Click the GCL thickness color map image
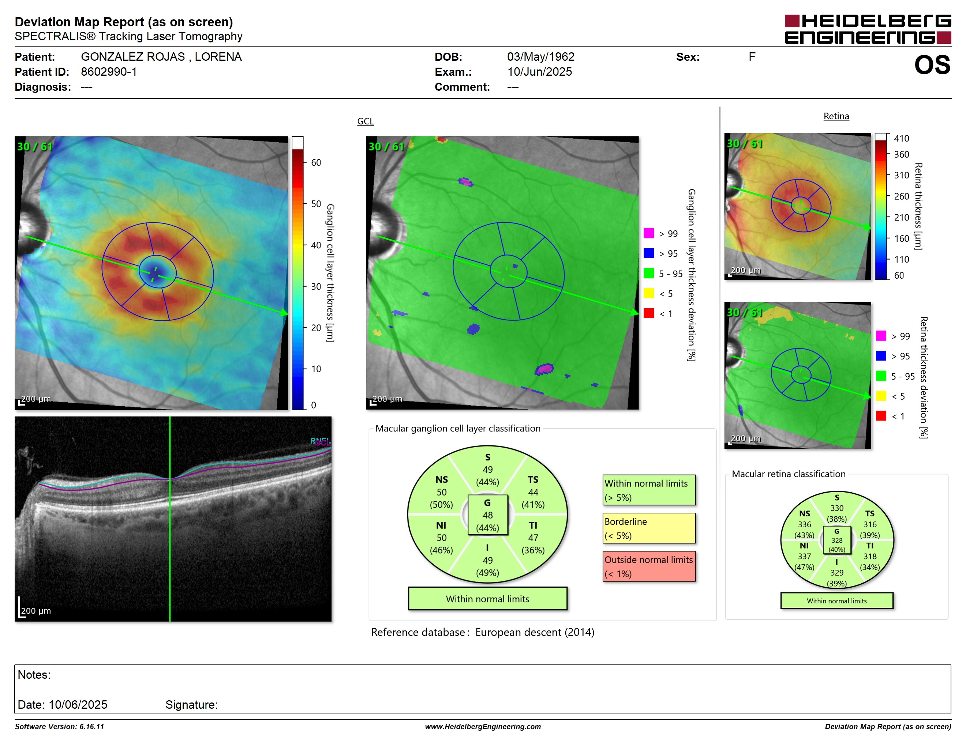966x746 pixels. click(x=151, y=273)
